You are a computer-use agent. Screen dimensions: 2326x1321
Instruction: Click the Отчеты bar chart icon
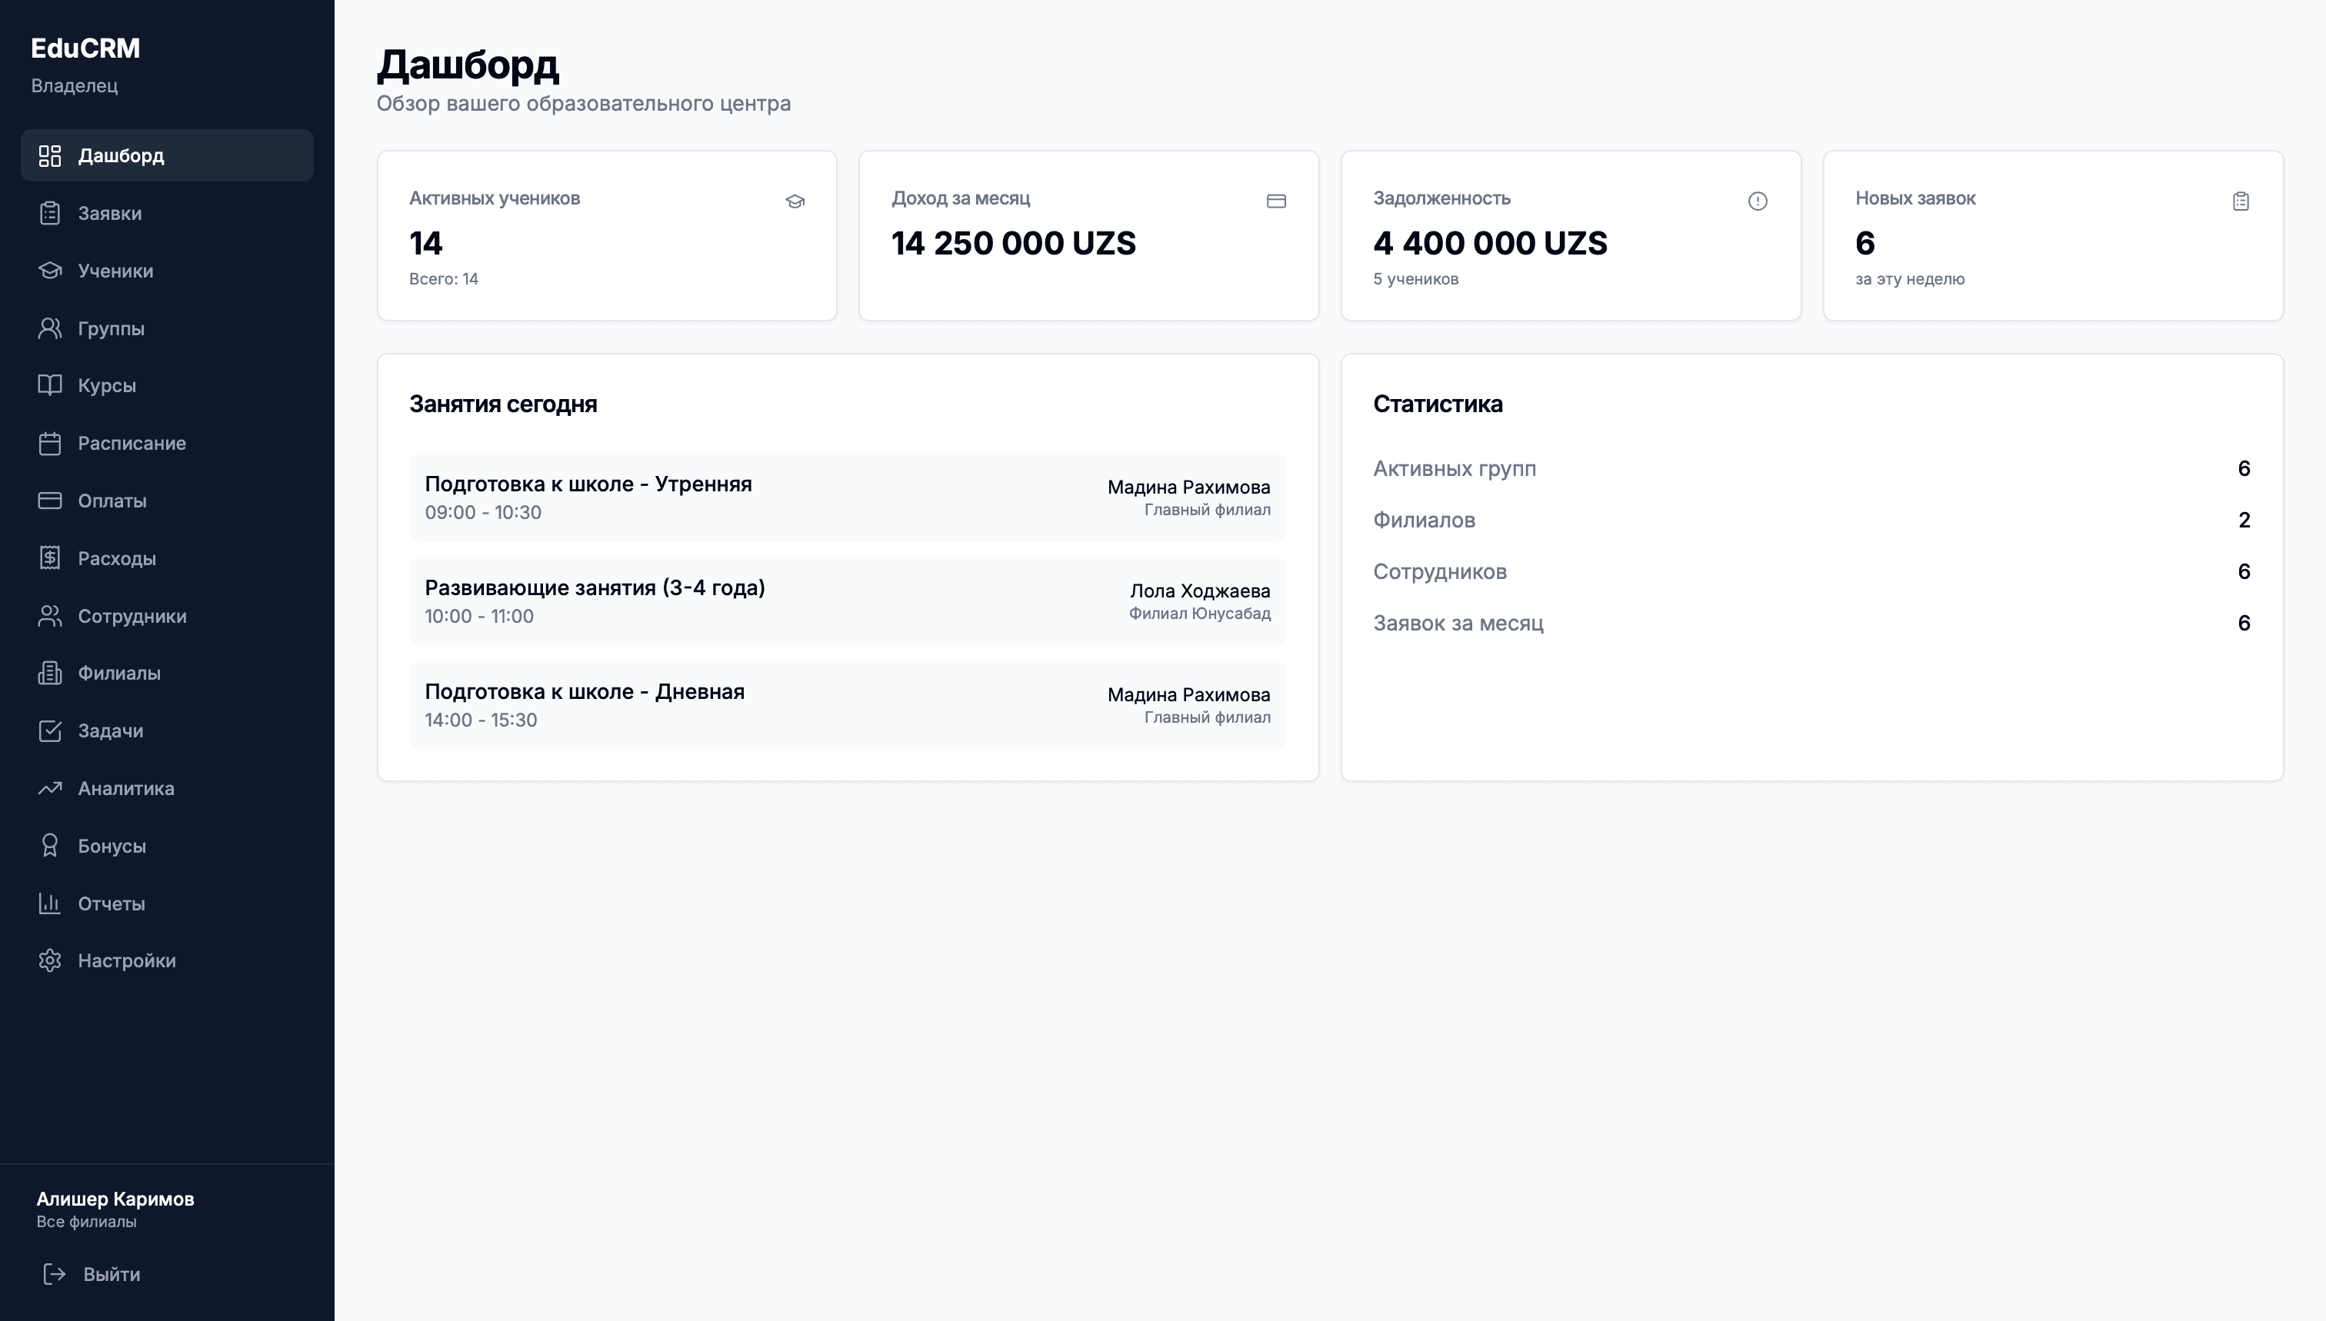click(50, 903)
